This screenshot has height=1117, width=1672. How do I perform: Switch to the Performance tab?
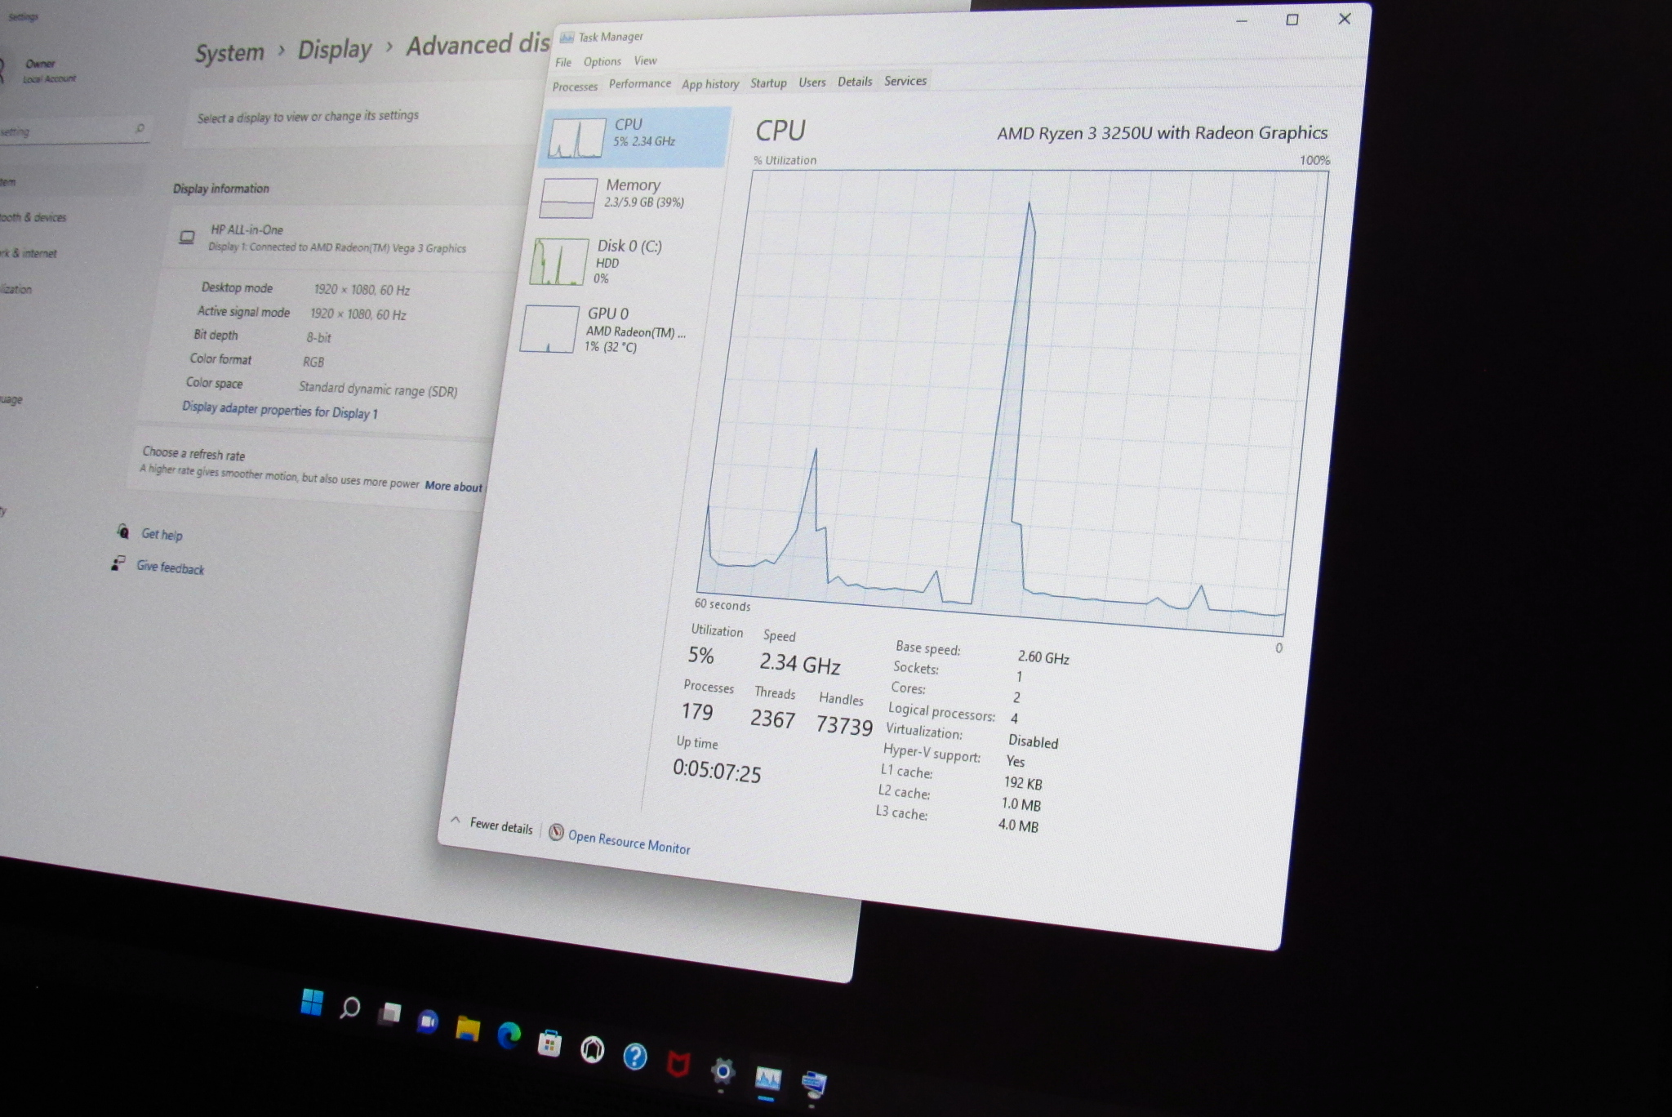click(x=640, y=84)
